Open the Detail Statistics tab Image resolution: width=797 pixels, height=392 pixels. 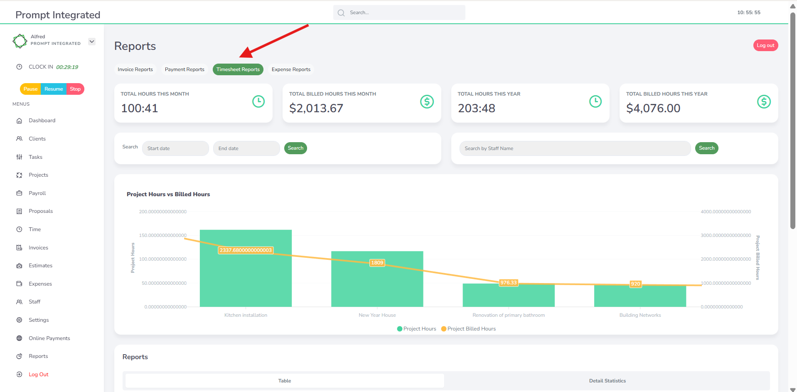tap(607, 381)
